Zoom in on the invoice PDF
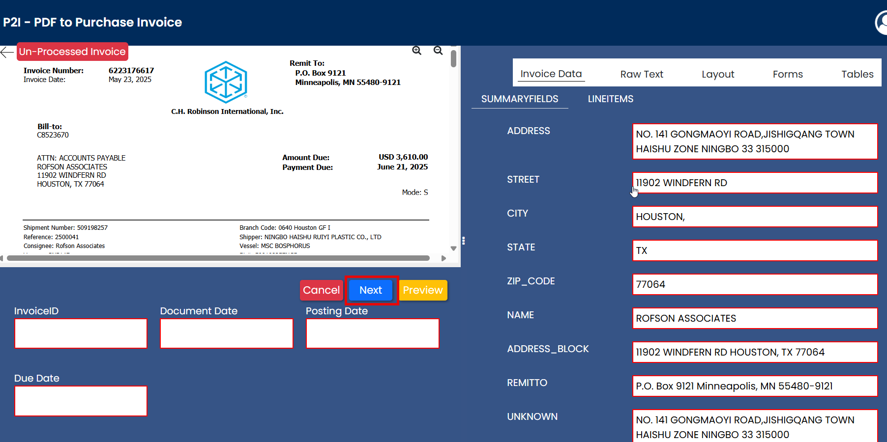Screen dimensions: 887x442 pyautogui.click(x=416, y=51)
